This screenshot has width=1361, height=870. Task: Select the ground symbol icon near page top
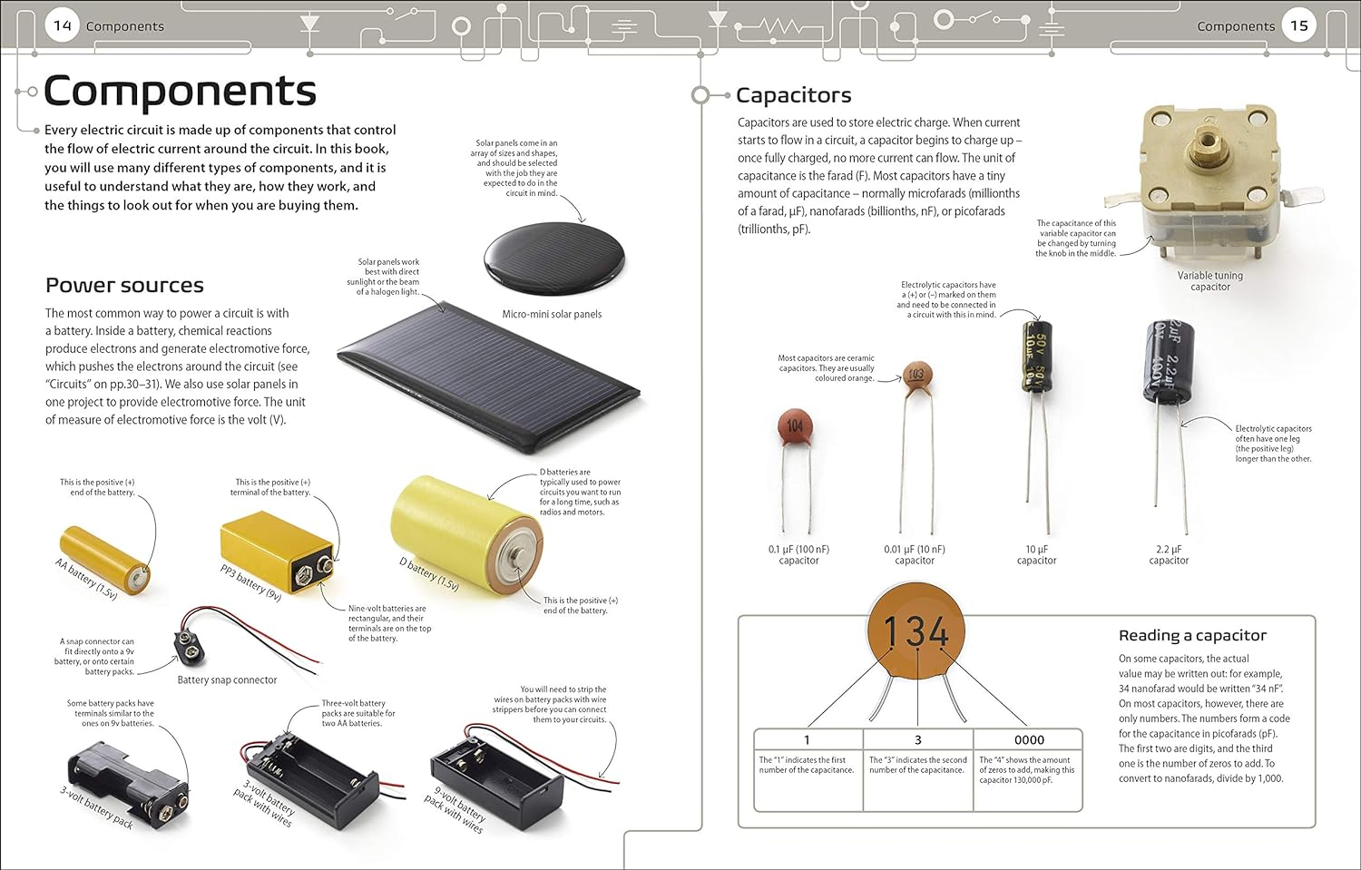622,25
